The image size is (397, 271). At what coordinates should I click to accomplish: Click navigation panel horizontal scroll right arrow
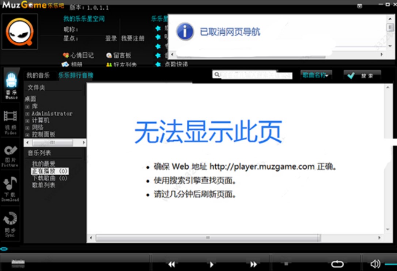coord(382,54)
